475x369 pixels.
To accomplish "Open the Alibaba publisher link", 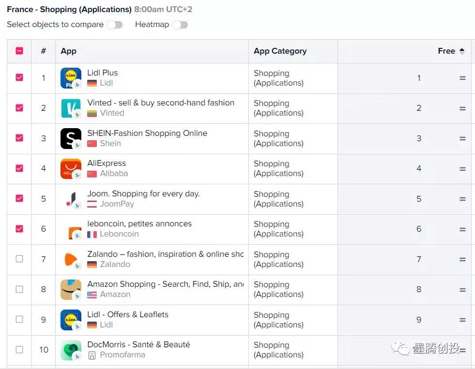I will click(x=114, y=174).
